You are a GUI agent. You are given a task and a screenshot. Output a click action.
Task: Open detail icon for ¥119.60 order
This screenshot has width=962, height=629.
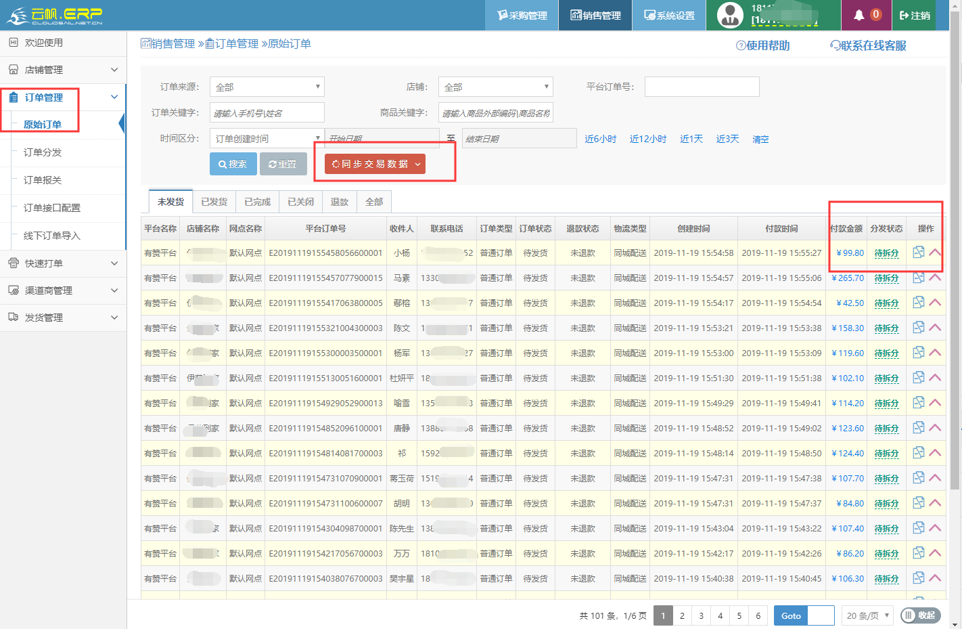pyautogui.click(x=919, y=352)
